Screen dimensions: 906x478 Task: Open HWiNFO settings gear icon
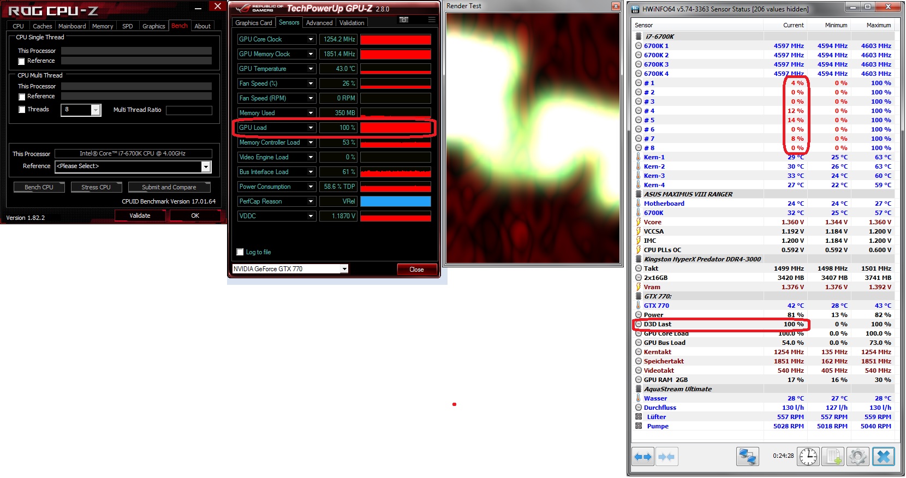tap(858, 457)
